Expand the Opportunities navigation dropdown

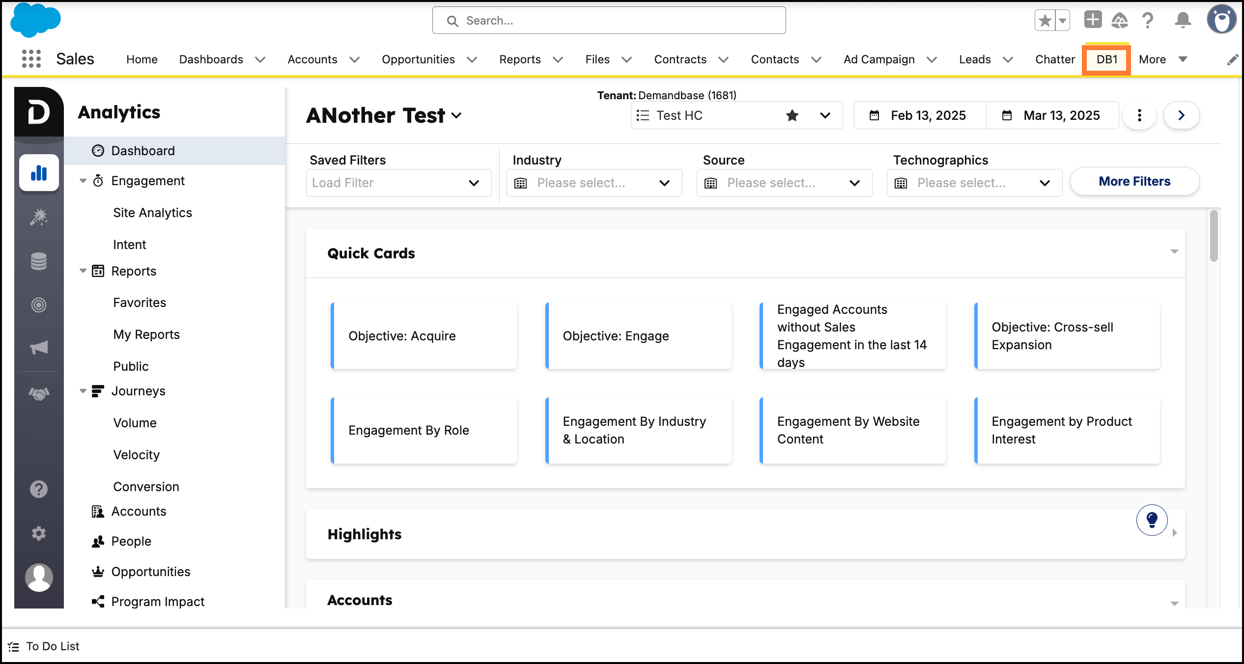point(472,59)
